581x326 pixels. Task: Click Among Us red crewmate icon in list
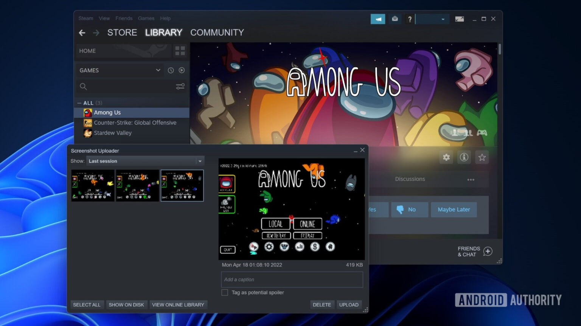88,112
